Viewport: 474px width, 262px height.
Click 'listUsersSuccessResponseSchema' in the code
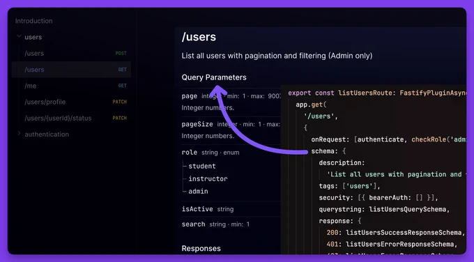tap(404, 232)
